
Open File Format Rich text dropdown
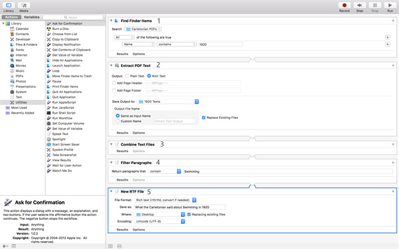pyautogui.click(x=165, y=201)
